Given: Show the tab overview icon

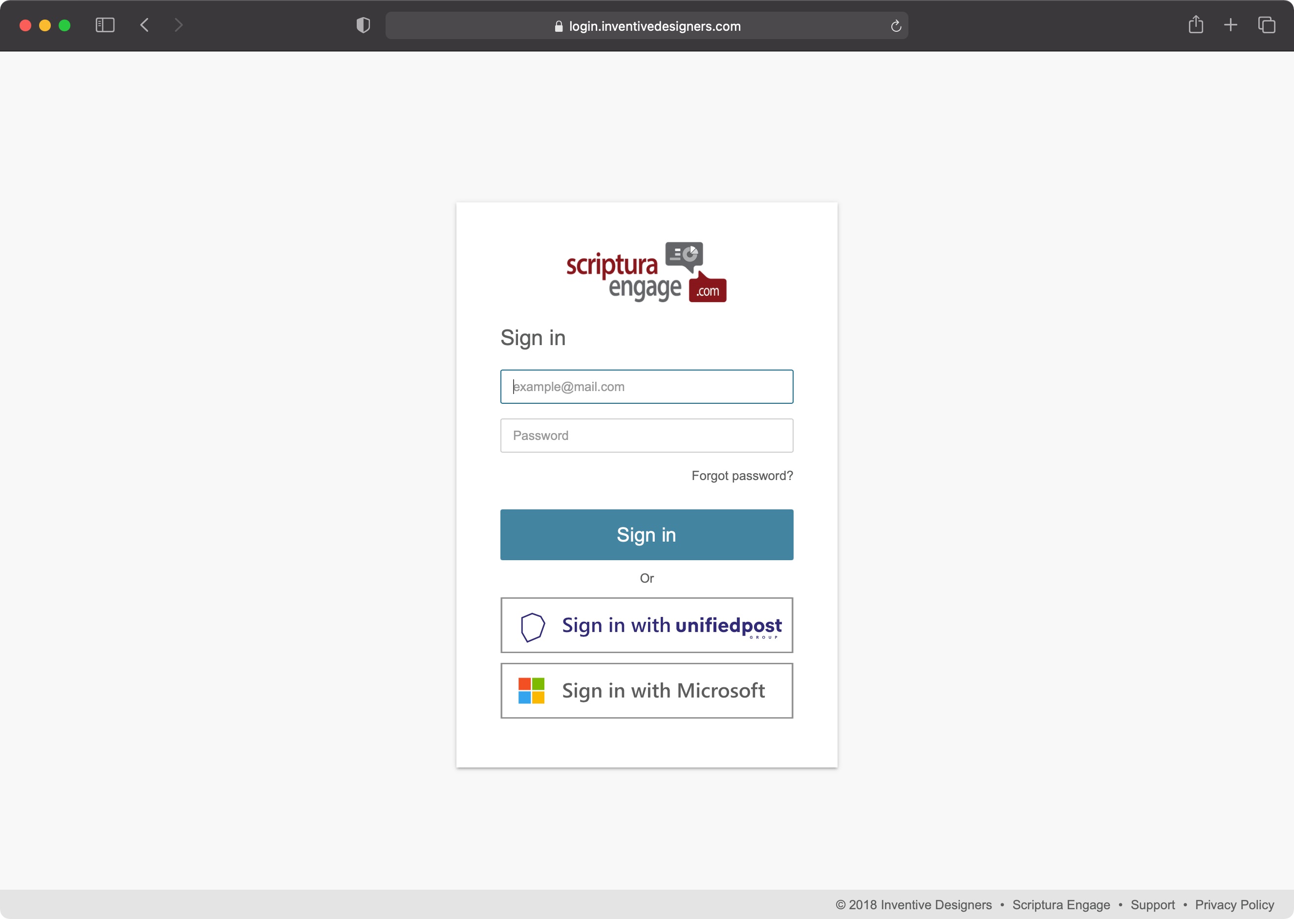Looking at the screenshot, I should coord(1266,25).
